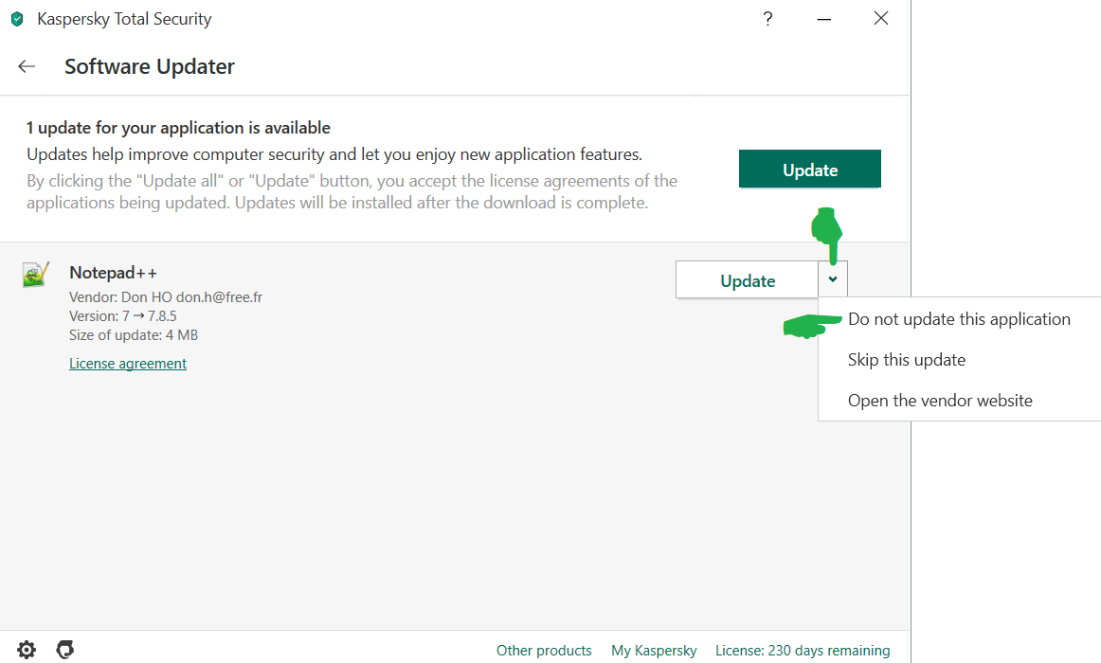
Task: Minimize the Kaspersky window
Action: [824, 19]
